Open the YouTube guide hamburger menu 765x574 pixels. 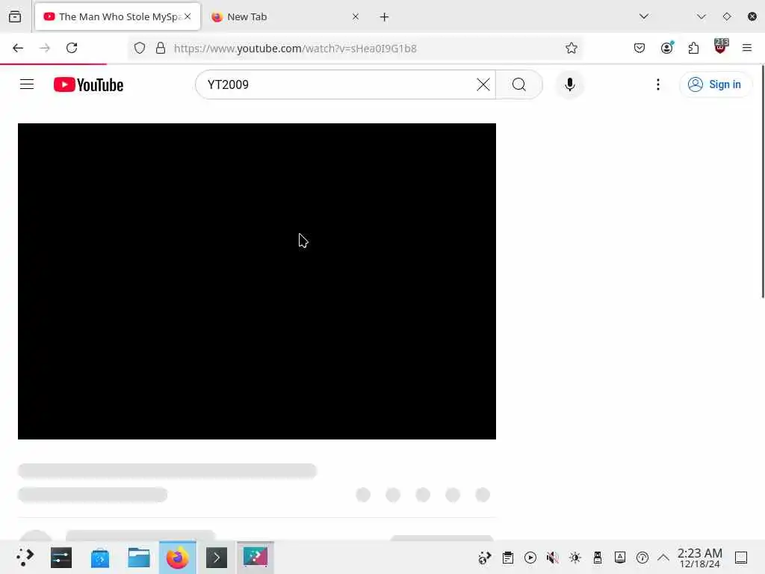(x=27, y=84)
